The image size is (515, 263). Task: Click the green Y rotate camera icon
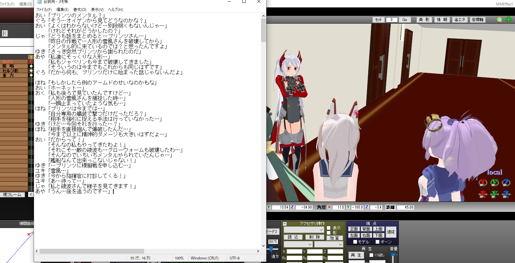[495, 183]
